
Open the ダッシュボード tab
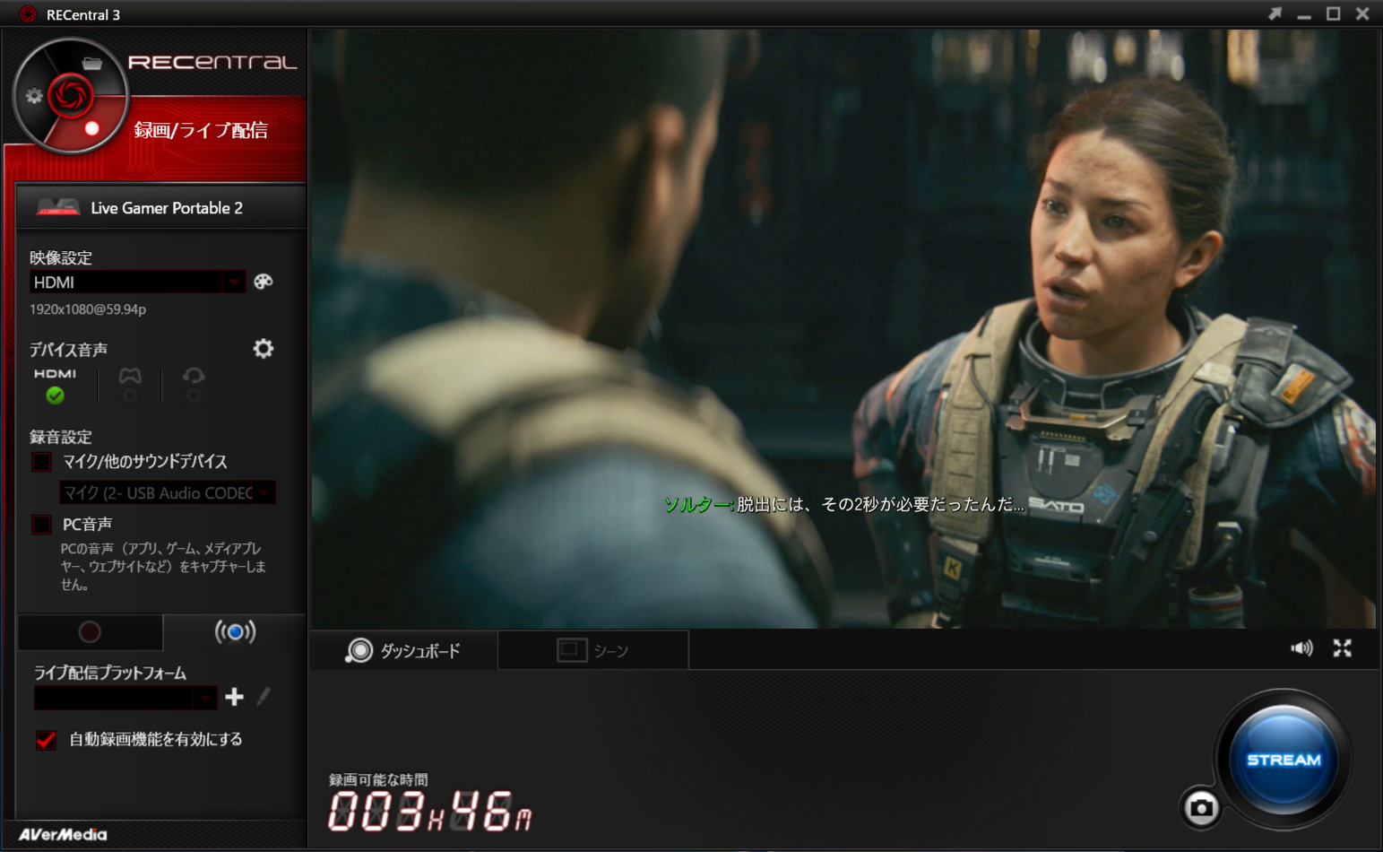pyautogui.click(x=403, y=650)
